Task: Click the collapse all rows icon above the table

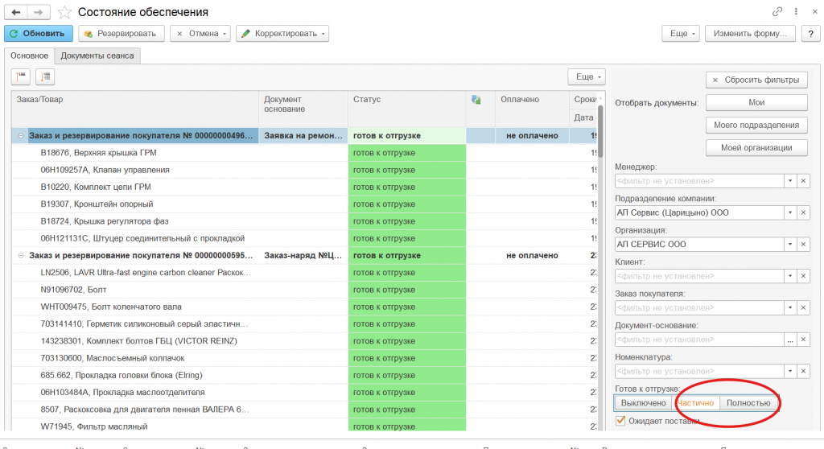Action: pyautogui.click(x=21, y=76)
